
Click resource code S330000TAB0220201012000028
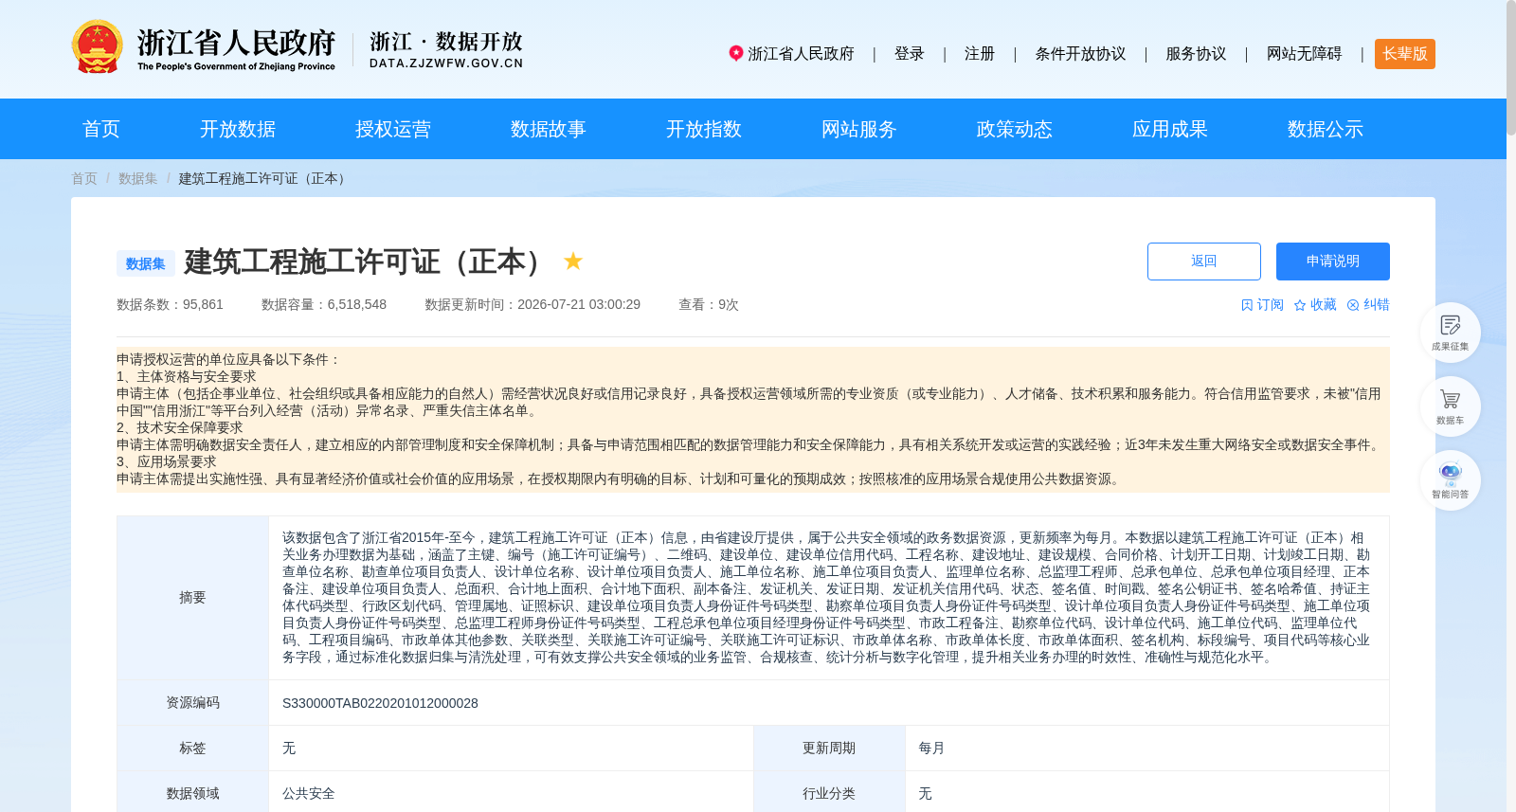coord(380,703)
